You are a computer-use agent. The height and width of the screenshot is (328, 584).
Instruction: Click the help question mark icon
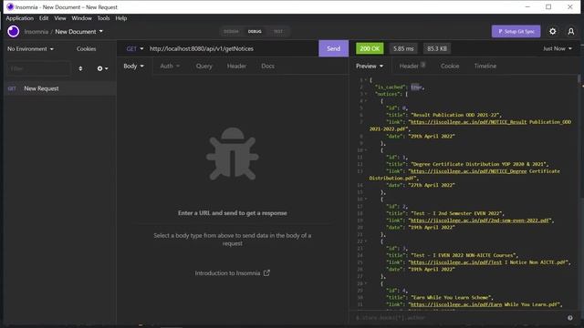pyautogui.click(x=569, y=318)
